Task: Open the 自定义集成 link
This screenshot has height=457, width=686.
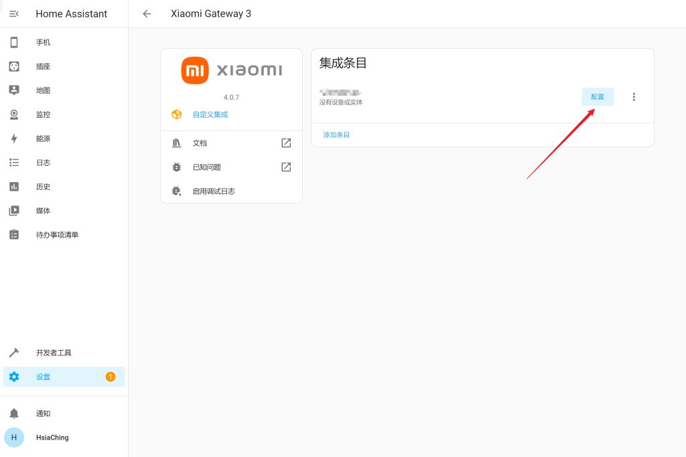Action: [210, 114]
